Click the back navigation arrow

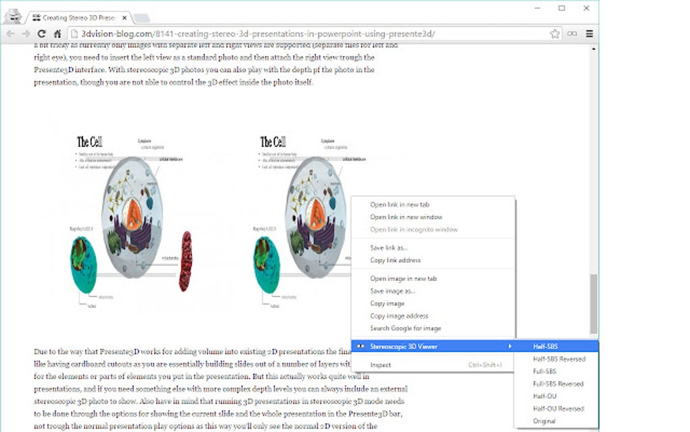(10, 33)
